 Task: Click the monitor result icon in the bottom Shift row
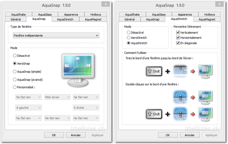(x=205, y=114)
